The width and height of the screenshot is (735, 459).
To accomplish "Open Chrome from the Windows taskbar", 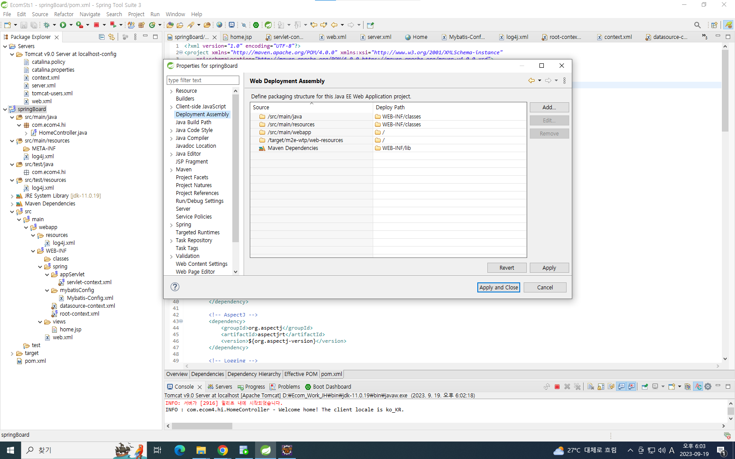I will pos(223,450).
